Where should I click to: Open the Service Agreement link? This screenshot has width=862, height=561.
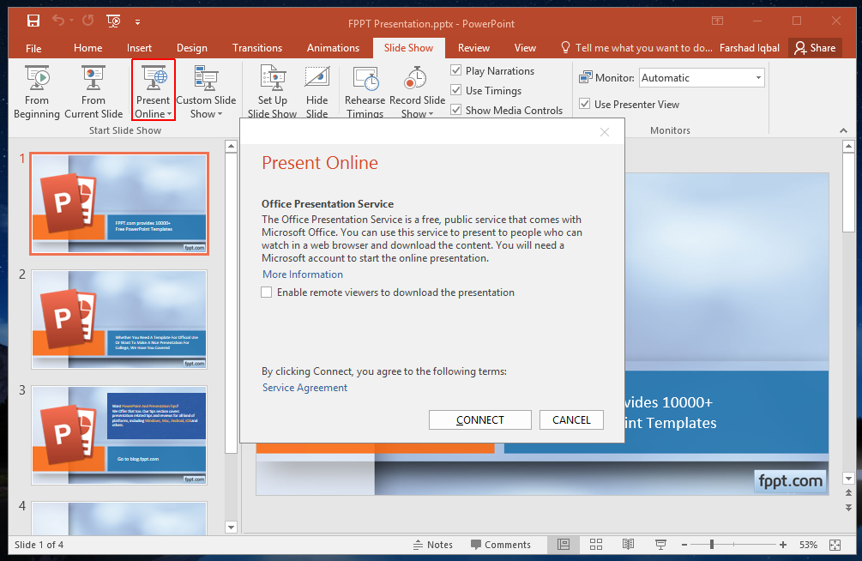pyautogui.click(x=304, y=388)
